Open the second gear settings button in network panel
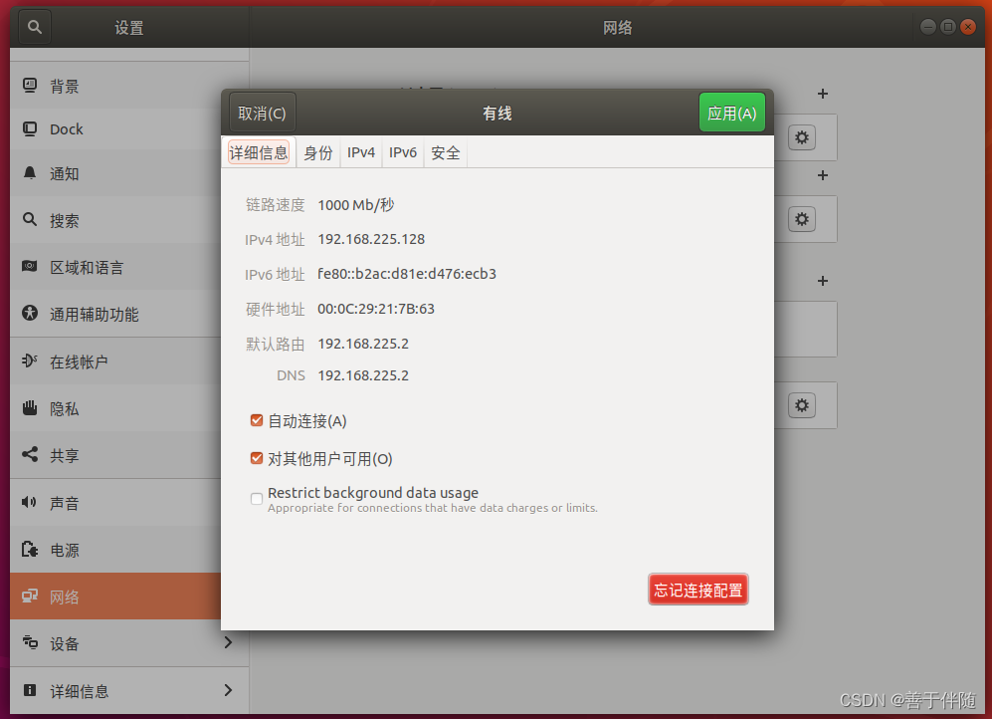 802,219
